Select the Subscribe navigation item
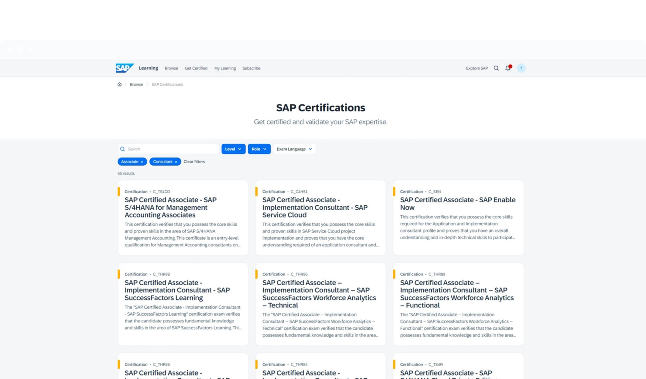 [x=251, y=68]
